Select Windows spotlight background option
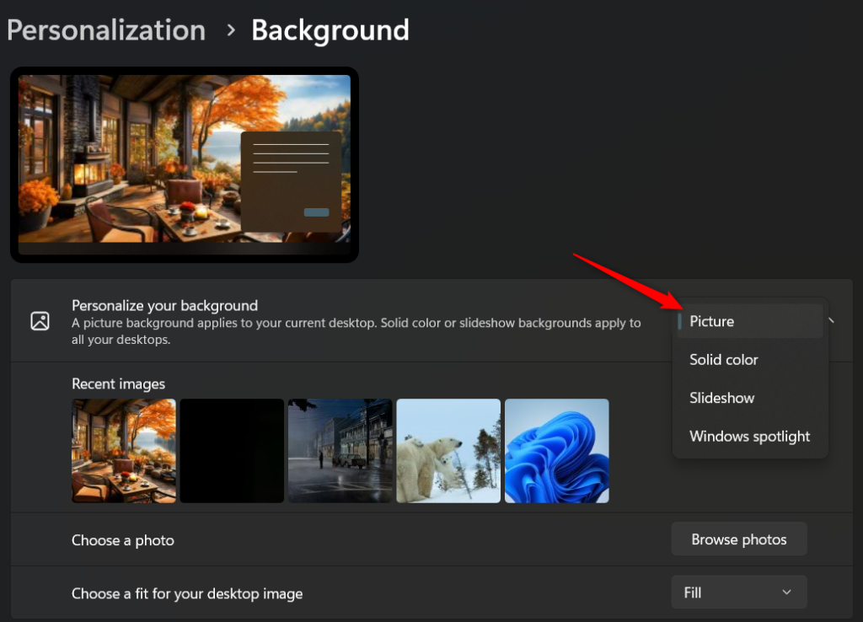863x622 pixels. click(x=749, y=437)
